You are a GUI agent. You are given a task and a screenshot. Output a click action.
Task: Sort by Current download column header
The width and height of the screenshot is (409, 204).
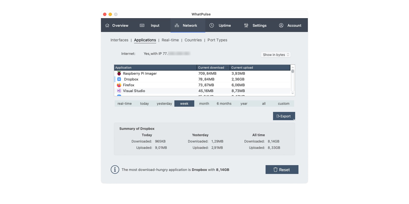pos(213,68)
